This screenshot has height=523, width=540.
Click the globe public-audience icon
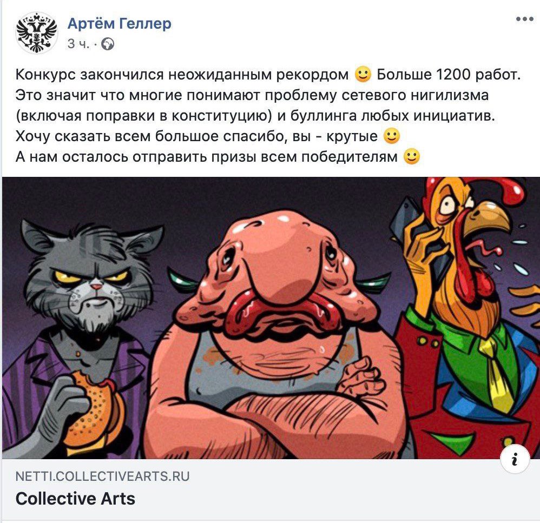tap(108, 44)
